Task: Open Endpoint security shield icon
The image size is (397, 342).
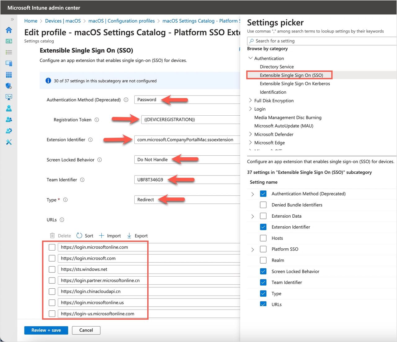Action: (9, 86)
